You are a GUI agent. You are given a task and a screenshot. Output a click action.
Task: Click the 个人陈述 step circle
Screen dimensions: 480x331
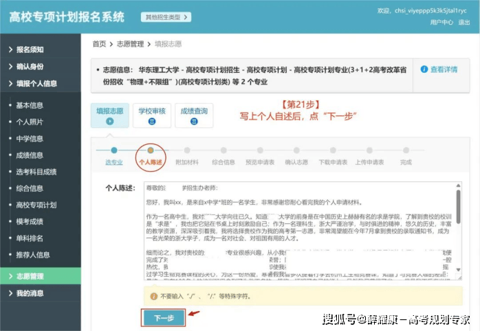[x=151, y=150]
